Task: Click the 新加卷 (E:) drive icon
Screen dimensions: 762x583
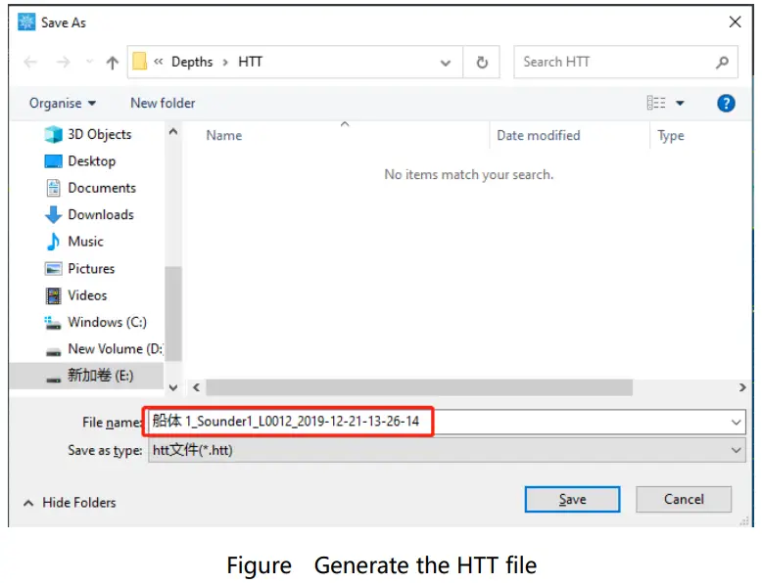Action: pyautogui.click(x=53, y=379)
